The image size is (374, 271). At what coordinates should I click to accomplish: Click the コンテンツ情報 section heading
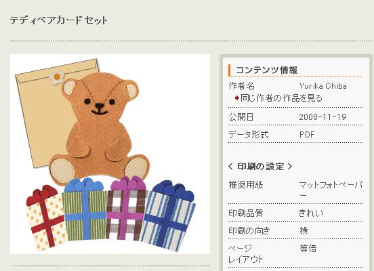tap(266, 70)
